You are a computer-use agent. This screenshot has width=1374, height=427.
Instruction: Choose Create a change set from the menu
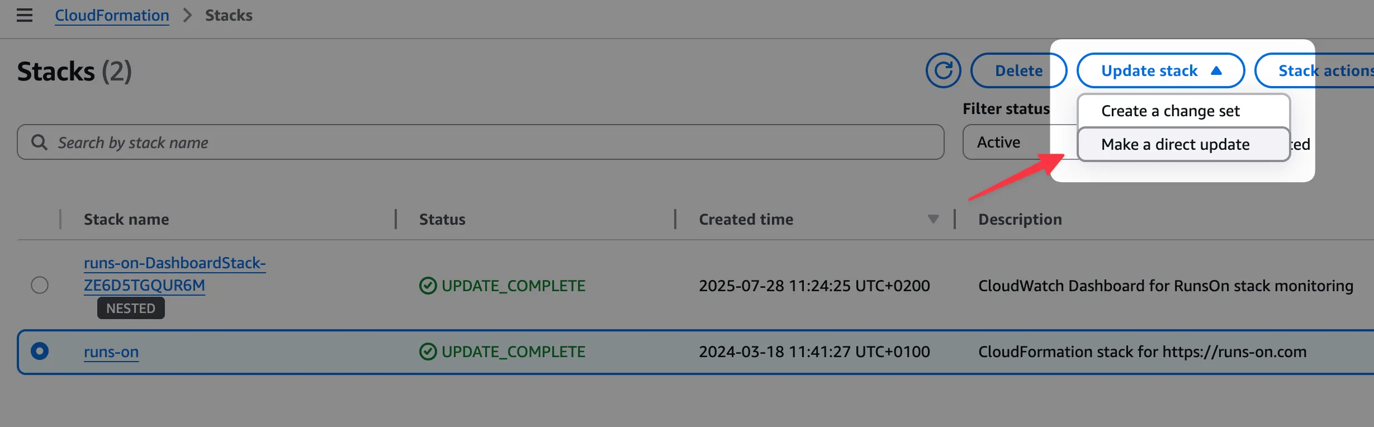[1170, 111]
